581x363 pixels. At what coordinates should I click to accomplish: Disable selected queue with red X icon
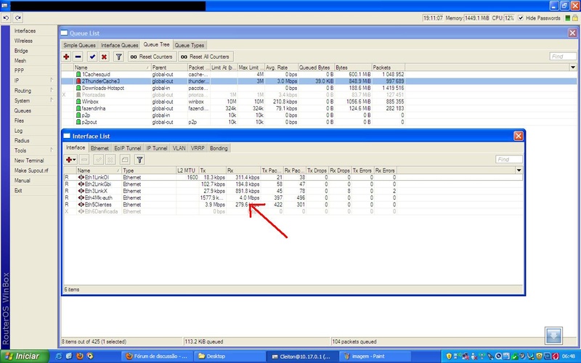[105, 57]
